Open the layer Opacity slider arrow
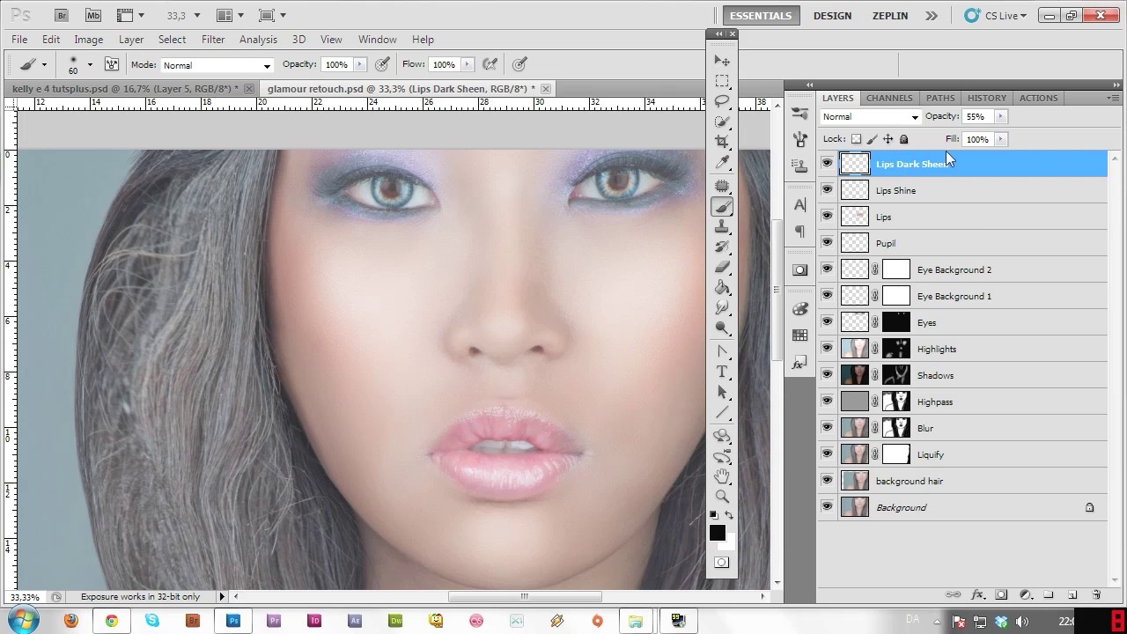Viewport: 1127px width, 634px height. 1000,116
